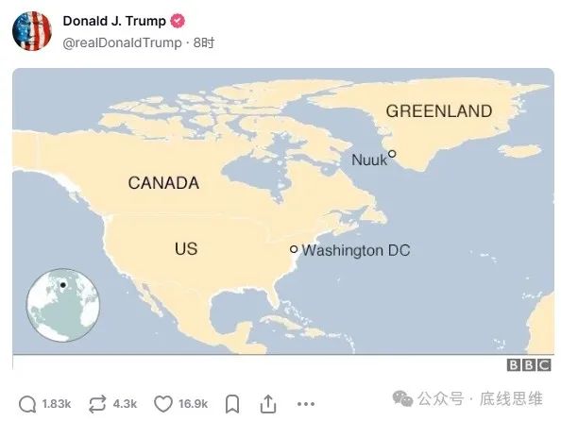Click the verified badge next to the name

[178, 21]
